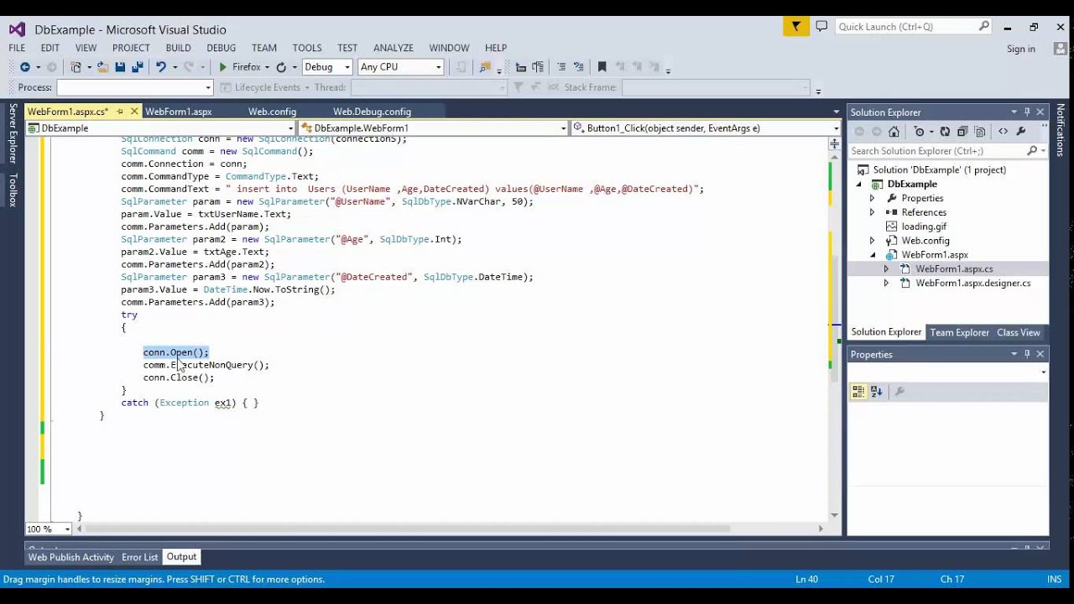Screen dimensions: 1074x604
Task: Click the yellow notifications flag icon
Action: coord(795,27)
